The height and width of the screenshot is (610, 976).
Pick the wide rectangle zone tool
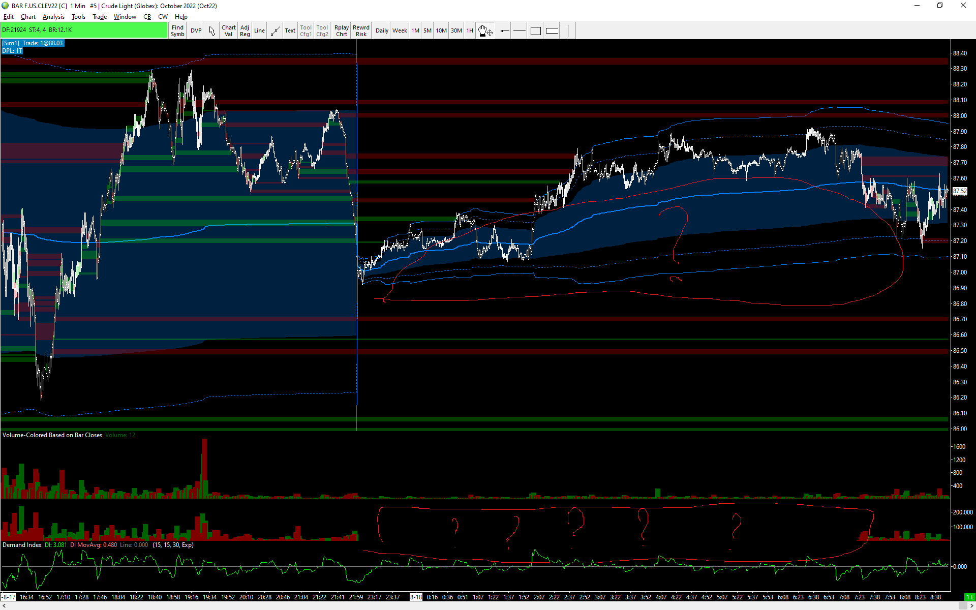(552, 31)
